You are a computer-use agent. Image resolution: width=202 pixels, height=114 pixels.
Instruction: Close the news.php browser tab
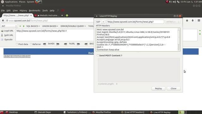pos(31,16)
